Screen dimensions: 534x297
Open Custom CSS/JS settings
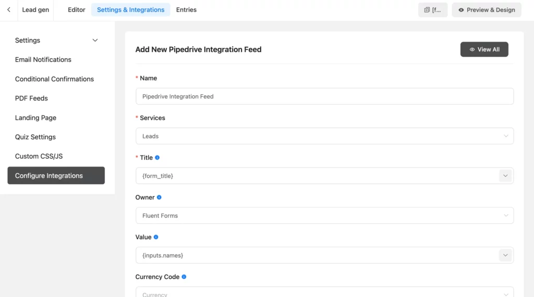39,157
